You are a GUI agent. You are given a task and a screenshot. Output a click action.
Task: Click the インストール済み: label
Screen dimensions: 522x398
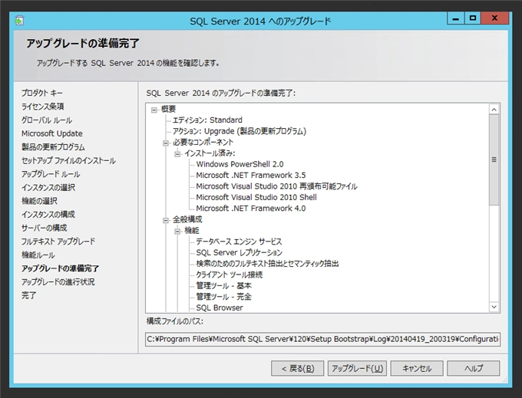point(210,153)
